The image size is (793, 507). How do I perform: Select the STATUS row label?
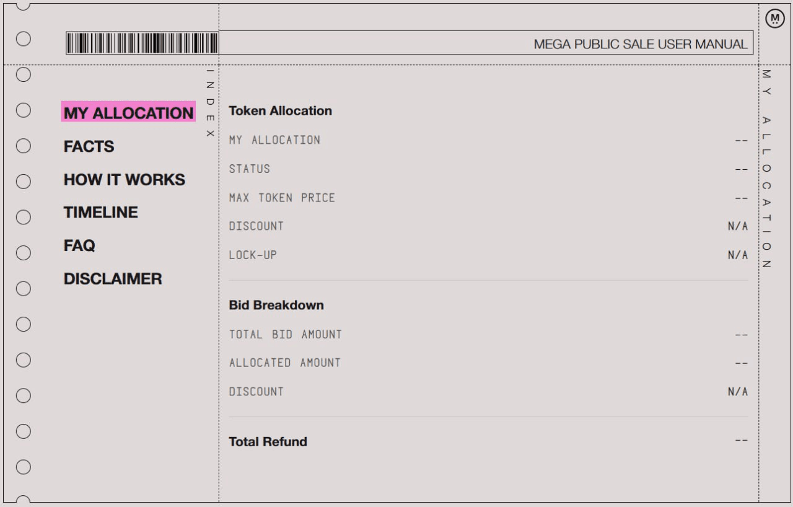[x=250, y=169]
